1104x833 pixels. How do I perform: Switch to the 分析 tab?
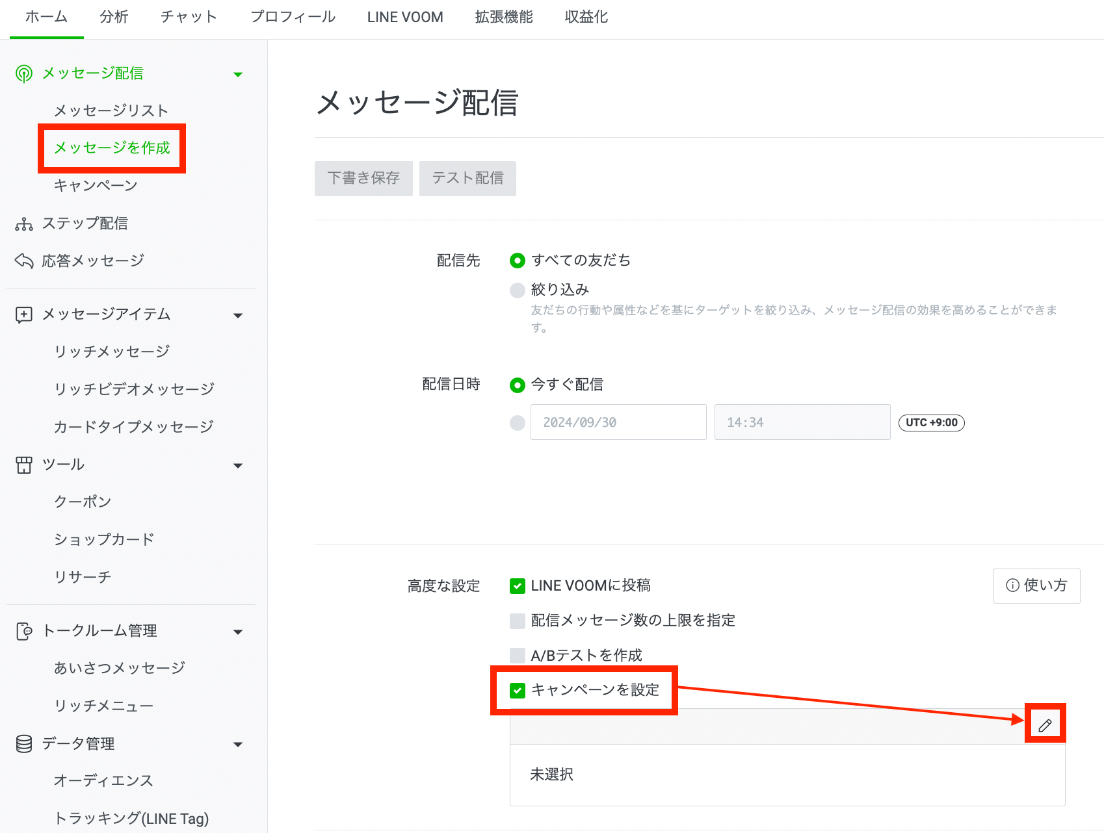click(114, 17)
